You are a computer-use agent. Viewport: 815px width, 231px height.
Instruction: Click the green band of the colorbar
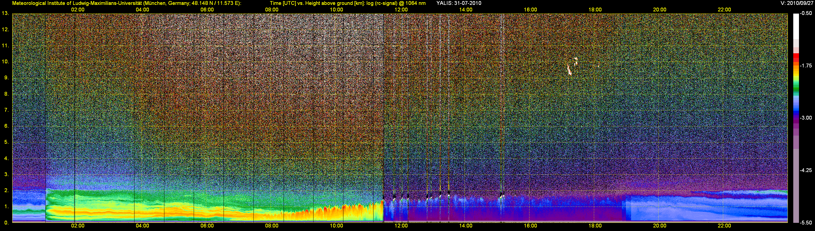(x=796, y=89)
